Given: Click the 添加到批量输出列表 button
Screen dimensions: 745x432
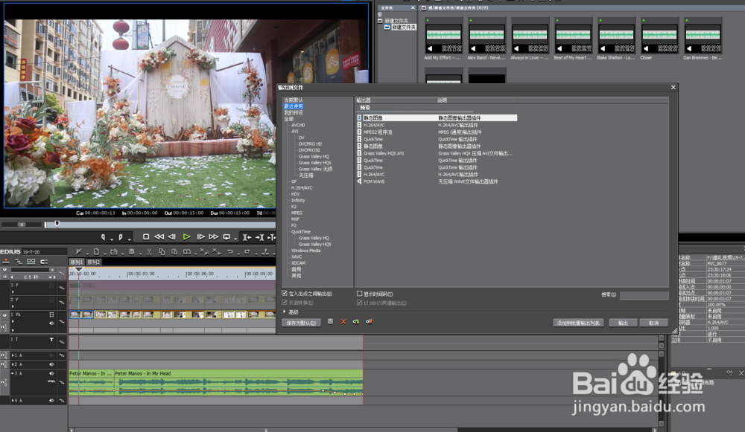Looking at the screenshot, I should coord(578,323).
